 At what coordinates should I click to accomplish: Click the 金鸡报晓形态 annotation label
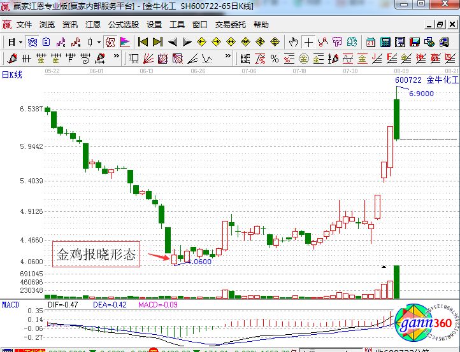pos(96,255)
